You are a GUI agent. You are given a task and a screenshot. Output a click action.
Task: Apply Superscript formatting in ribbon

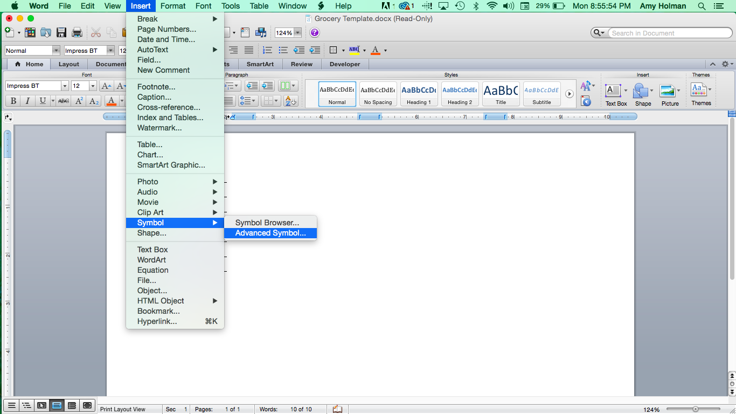79,101
